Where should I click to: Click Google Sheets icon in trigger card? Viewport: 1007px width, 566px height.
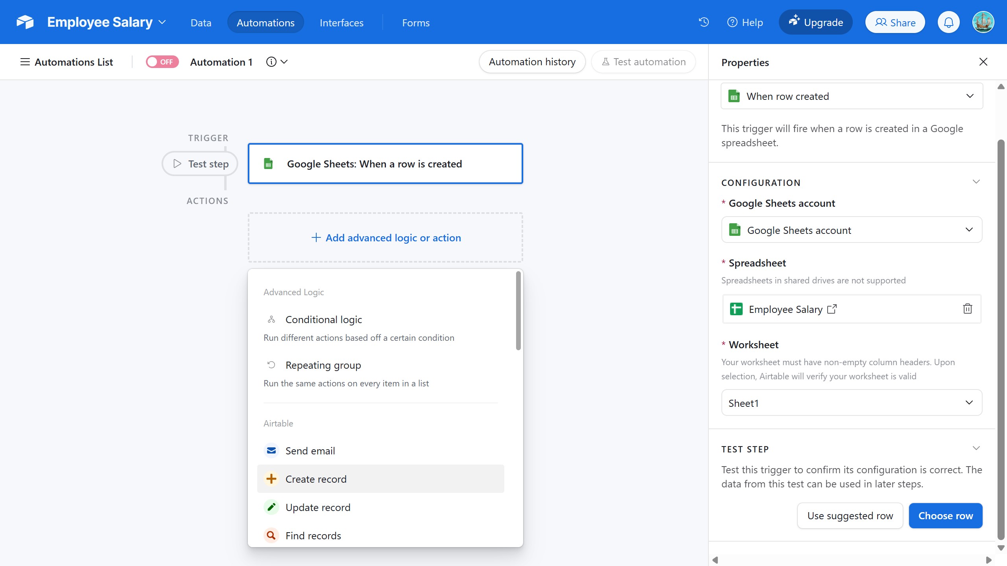268,164
